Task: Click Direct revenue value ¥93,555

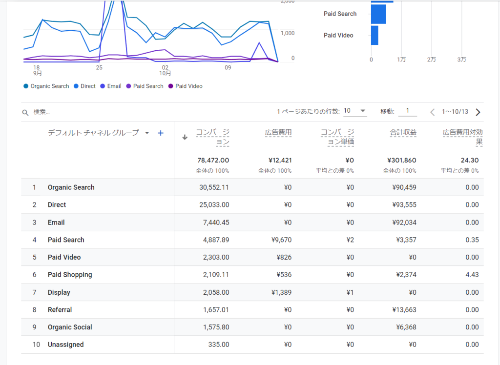Action: click(x=404, y=204)
